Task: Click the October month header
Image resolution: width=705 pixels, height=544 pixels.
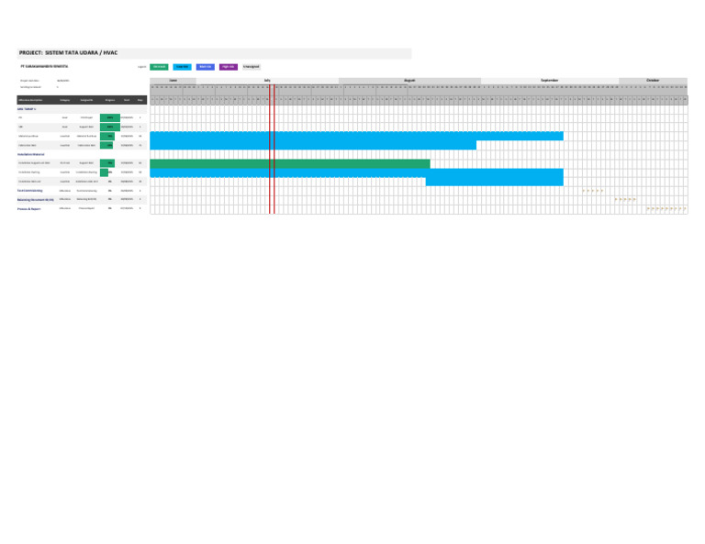Action: click(653, 81)
